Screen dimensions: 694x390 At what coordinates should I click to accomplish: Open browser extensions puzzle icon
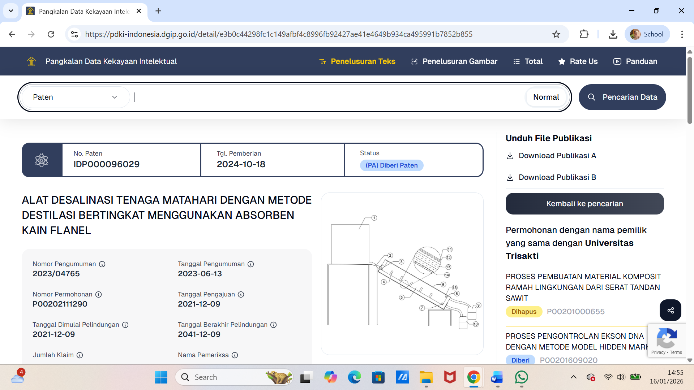pos(584,34)
